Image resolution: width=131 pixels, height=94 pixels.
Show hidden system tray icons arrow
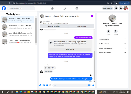pos(109,92)
